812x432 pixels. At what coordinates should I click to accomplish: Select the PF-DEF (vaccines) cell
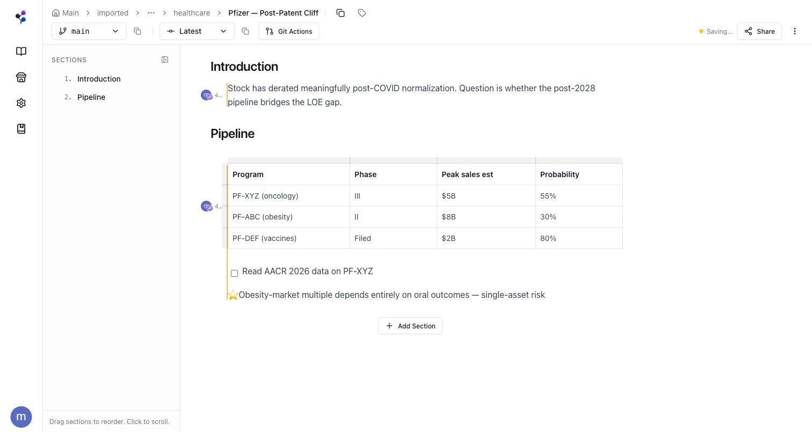(289, 238)
